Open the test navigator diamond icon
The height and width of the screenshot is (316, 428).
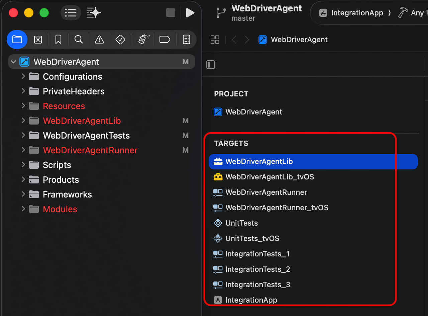point(120,40)
